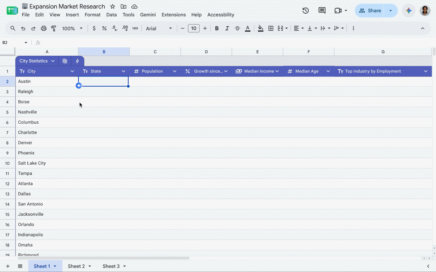The height and width of the screenshot is (272, 436).
Task: Open the text color picker
Action: pos(247,28)
